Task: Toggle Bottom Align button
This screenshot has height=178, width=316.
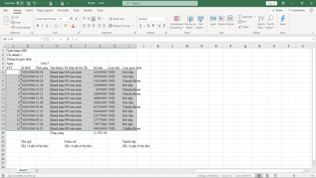Action: tap(93, 19)
